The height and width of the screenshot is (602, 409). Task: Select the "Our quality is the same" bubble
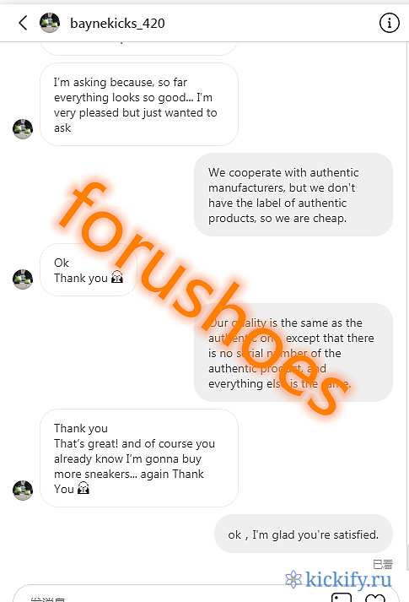(293, 352)
